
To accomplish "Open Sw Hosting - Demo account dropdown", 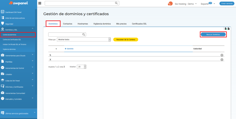I will (x=186, y=4).
